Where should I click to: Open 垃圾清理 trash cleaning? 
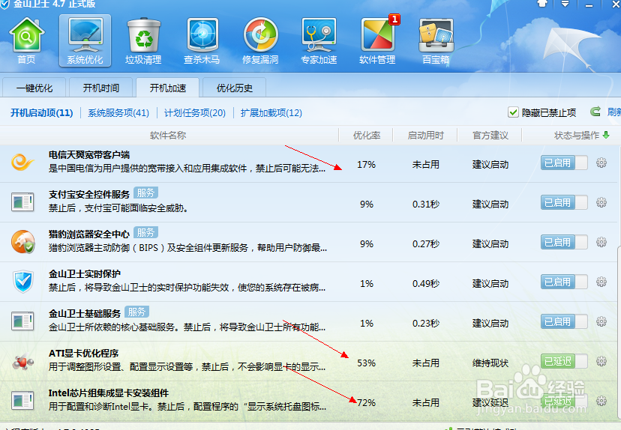point(143,40)
